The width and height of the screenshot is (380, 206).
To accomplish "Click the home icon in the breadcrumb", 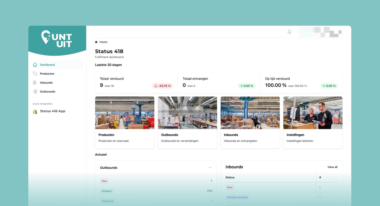I will click(96, 42).
